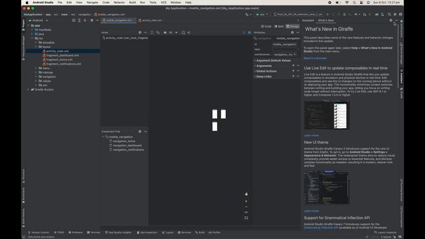Viewport: 425px width, 239px height.
Task: Open Component Tree panel gear settings
Action: coord(140,131)
